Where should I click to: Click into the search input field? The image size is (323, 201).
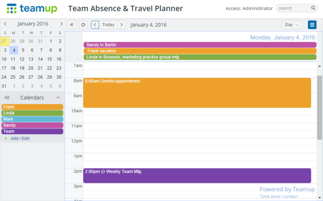click(x=294, y=8)
